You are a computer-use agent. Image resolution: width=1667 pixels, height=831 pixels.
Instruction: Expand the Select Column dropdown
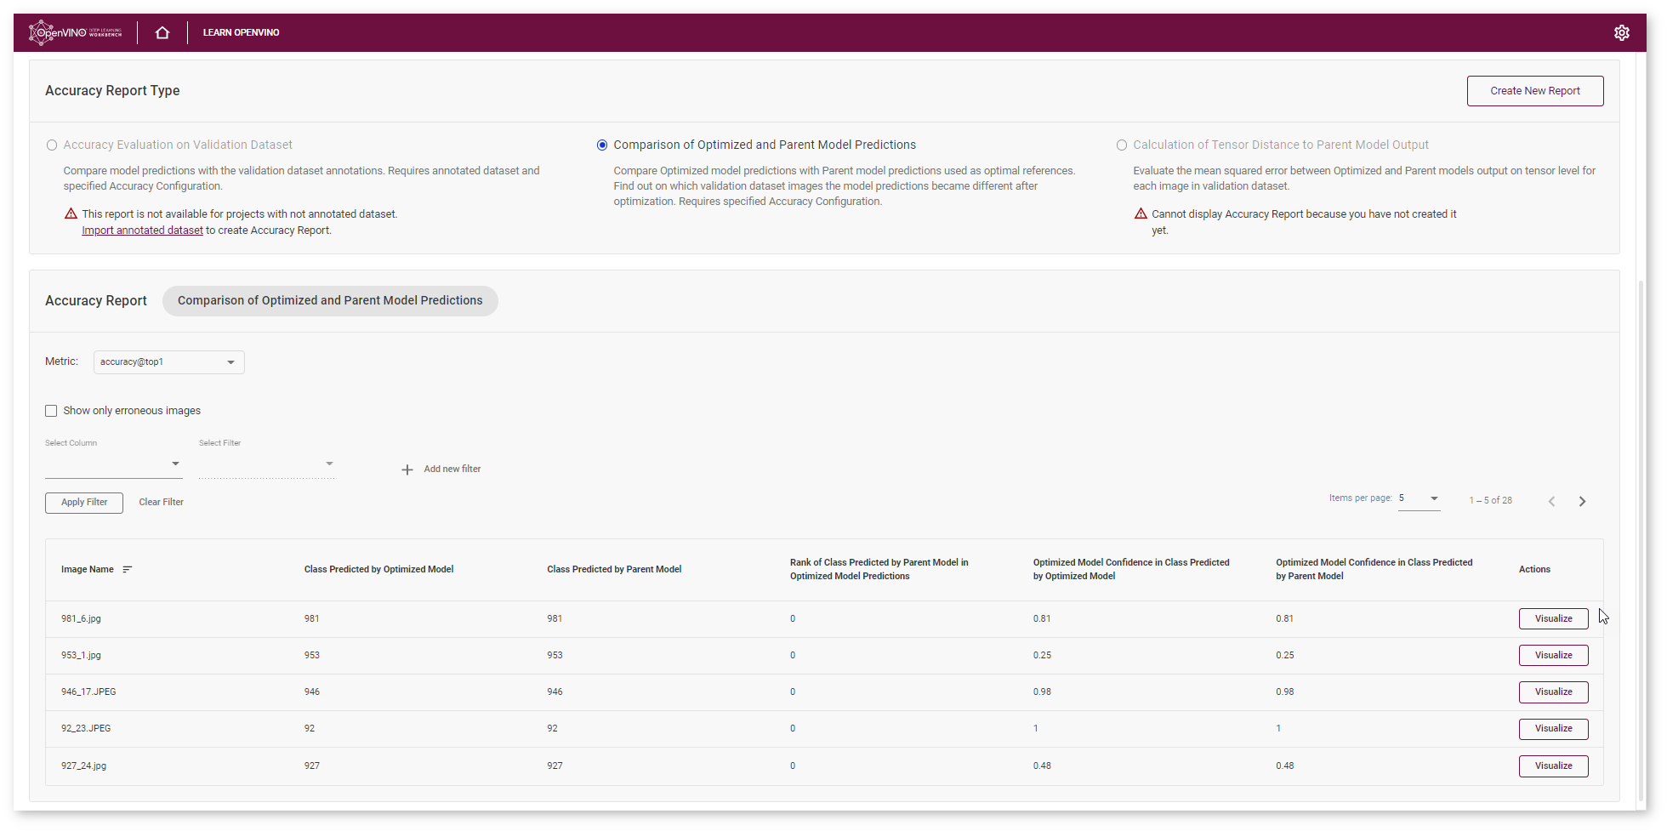pyautogui.click(x=113, y=464)
